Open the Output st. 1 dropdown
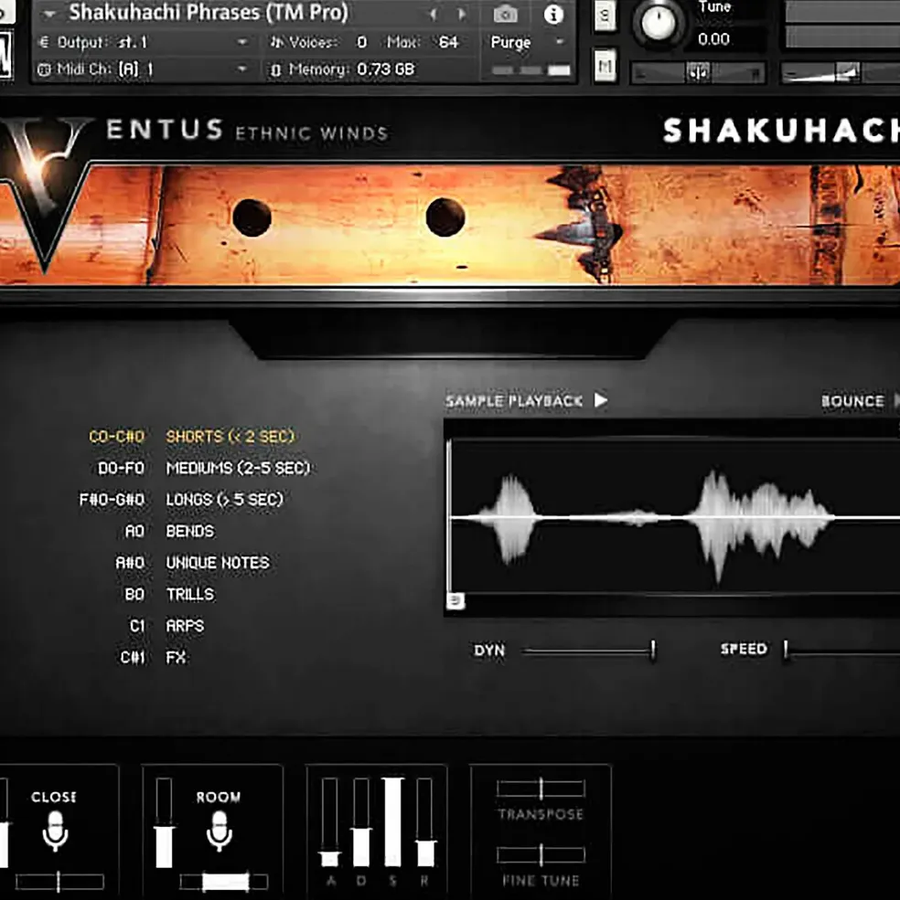The width and height of the screenshot is (900, 900). click(143, 42)
